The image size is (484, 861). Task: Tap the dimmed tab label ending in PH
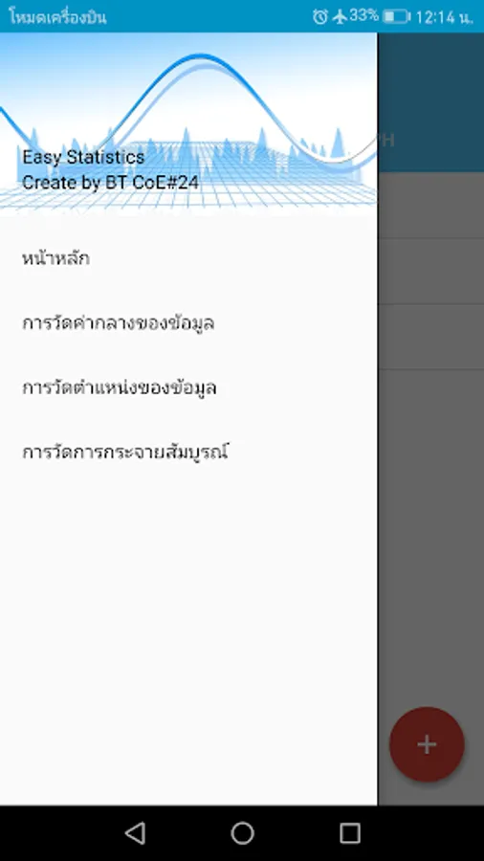pos(386,140)
